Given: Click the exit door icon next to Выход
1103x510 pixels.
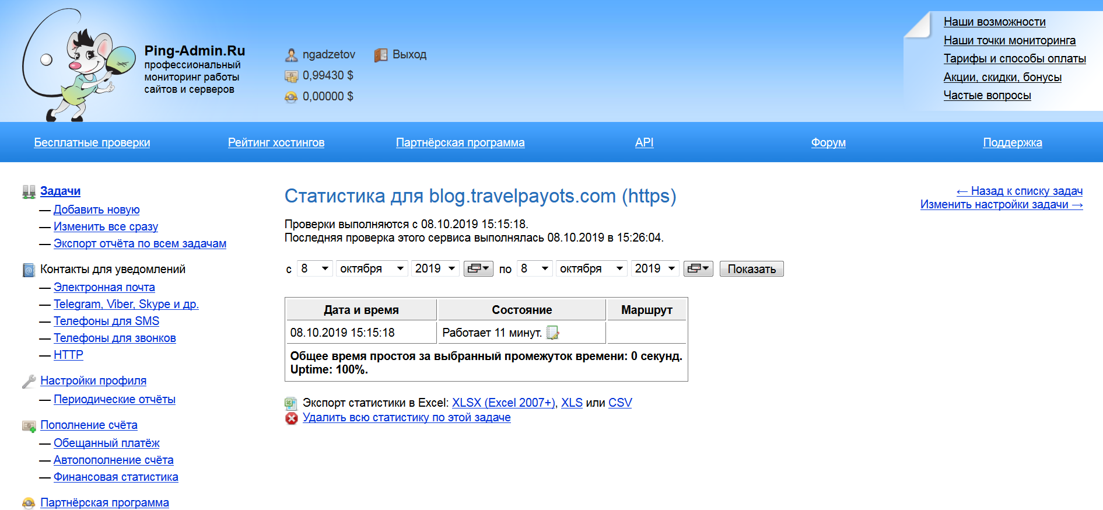Looking at the screenshot, I should (381, 55).
